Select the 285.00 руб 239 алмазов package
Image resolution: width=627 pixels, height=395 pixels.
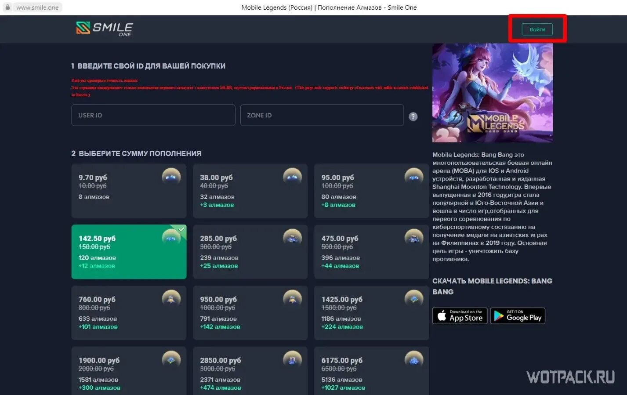(x=250, y=252)
